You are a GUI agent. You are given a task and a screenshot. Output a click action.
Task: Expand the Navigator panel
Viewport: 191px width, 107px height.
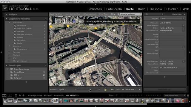click(x=7, y=14)
